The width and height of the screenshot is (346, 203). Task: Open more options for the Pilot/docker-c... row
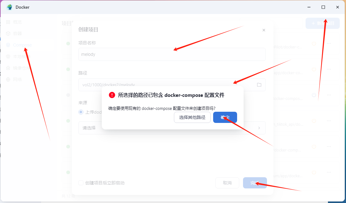point(329,43)
